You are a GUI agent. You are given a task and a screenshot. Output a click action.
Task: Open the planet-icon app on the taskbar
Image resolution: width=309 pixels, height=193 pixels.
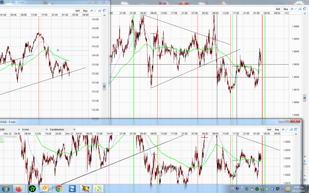pos(86,189)
